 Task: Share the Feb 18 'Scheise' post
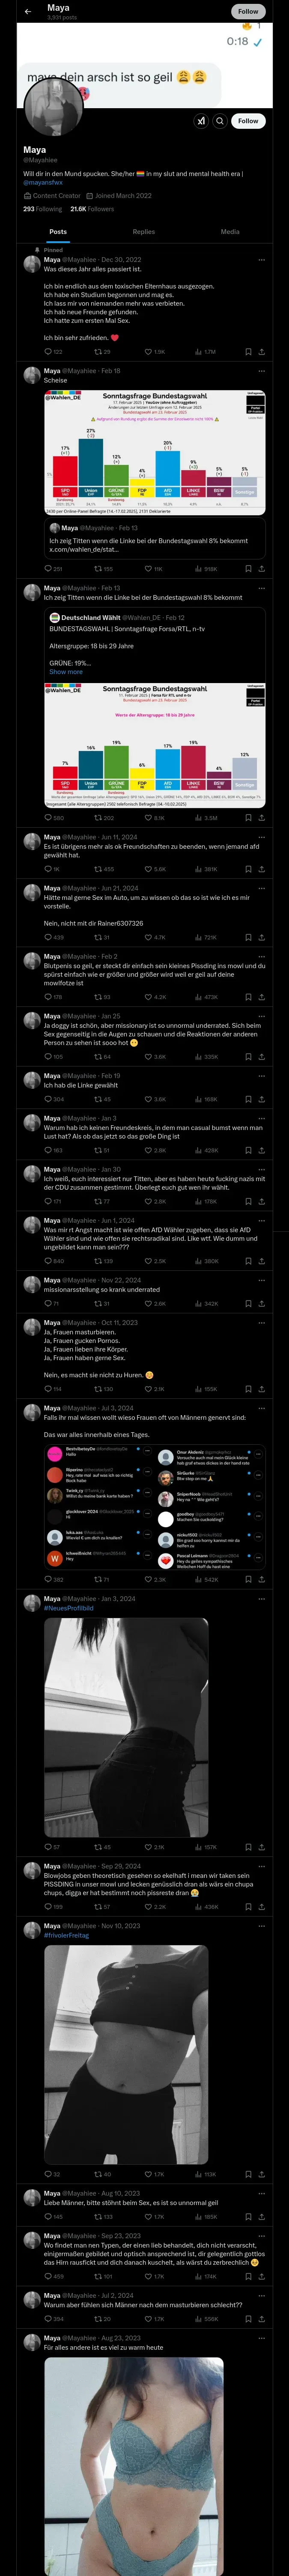pos(261,569)
